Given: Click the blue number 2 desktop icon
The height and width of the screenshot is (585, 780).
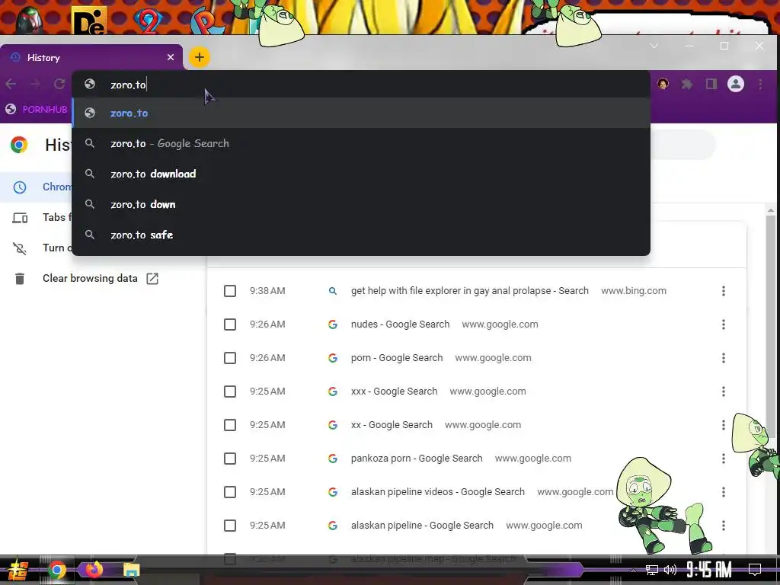Looking at the screenshot, I should (x=147, y=20).
